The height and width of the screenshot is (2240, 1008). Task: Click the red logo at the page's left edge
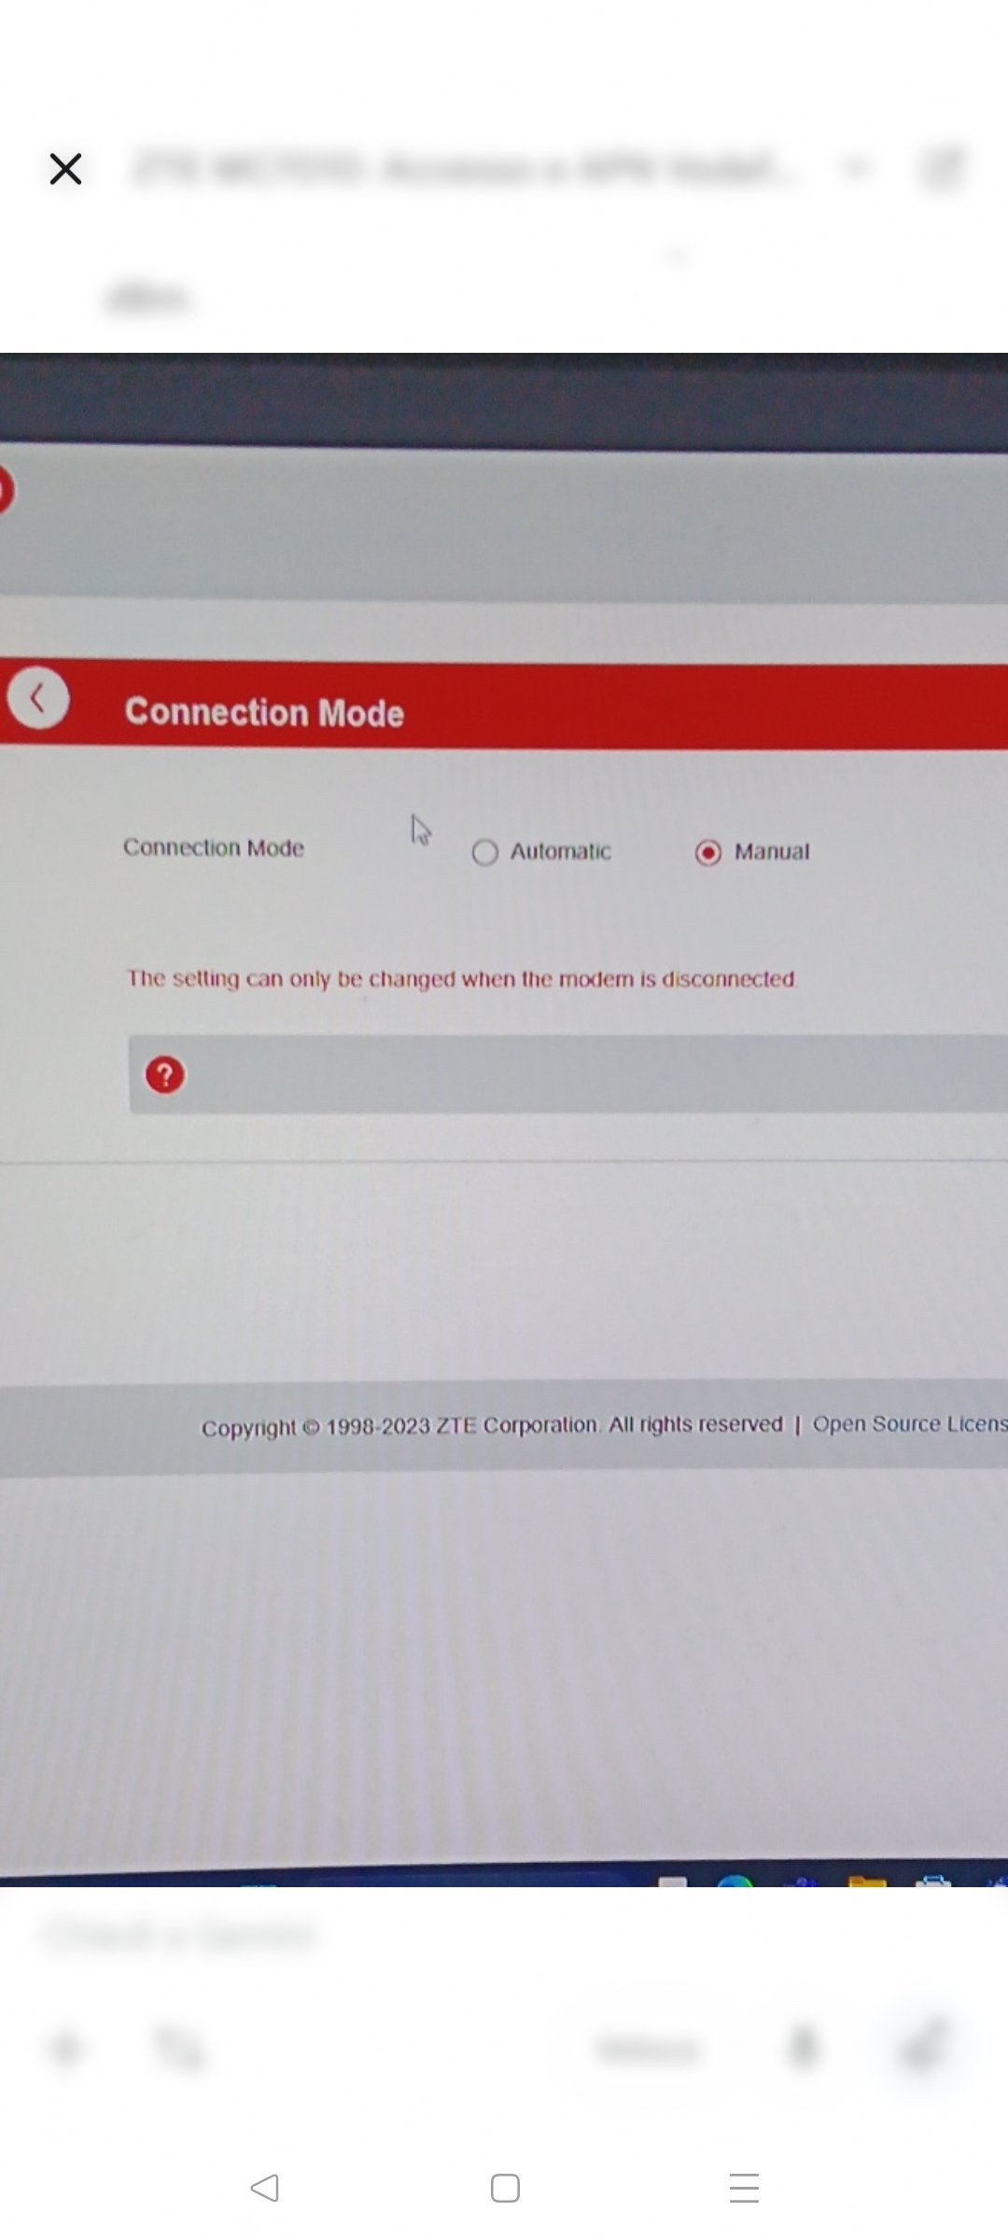(5, 489)
